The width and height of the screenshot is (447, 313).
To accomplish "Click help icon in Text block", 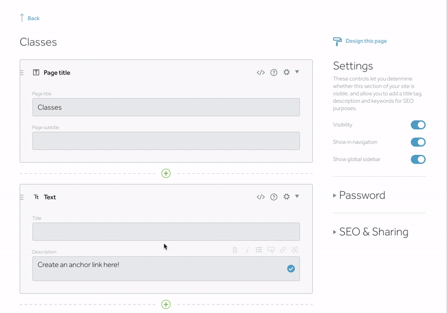I will tap(274, 197).
